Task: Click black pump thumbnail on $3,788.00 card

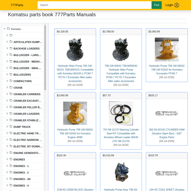Action: point(121,49)
